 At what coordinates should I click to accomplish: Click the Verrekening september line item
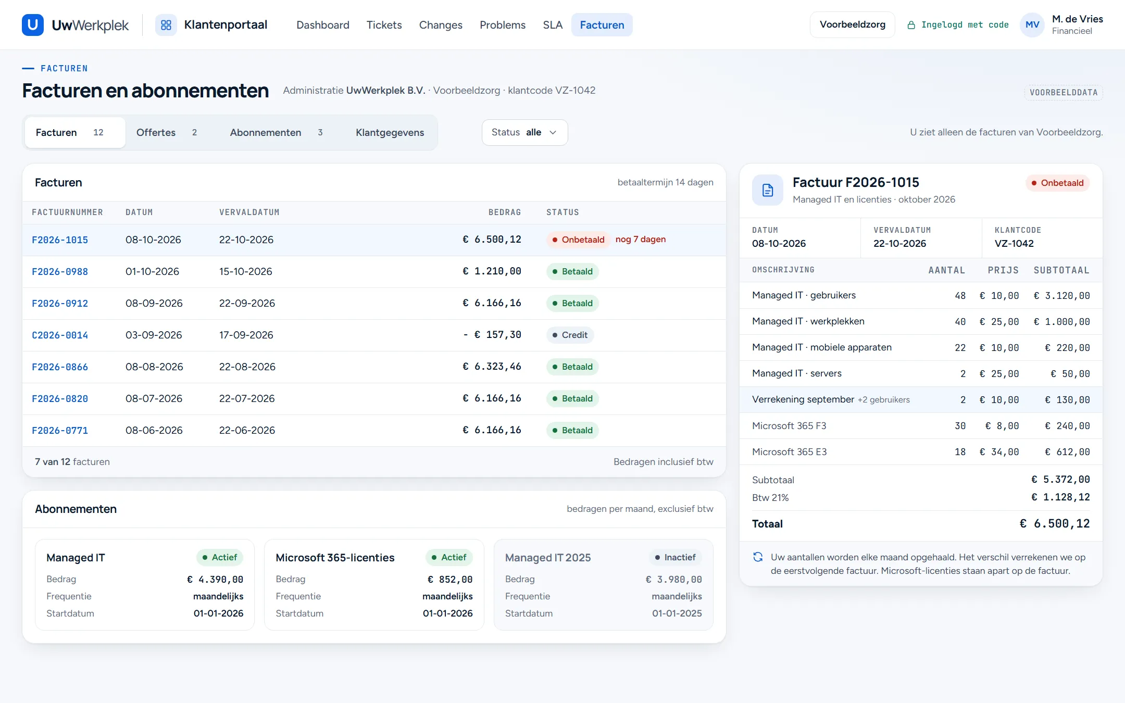click(x=921, y=399)
